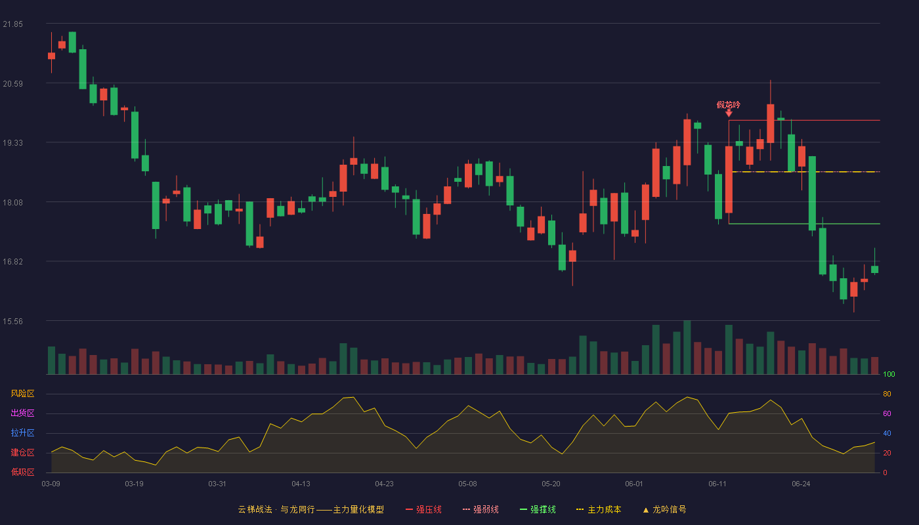The width and height of the screenshot is (919, 525).
Task: Click the 20.59 price axis label
Action: pos(12,83)
